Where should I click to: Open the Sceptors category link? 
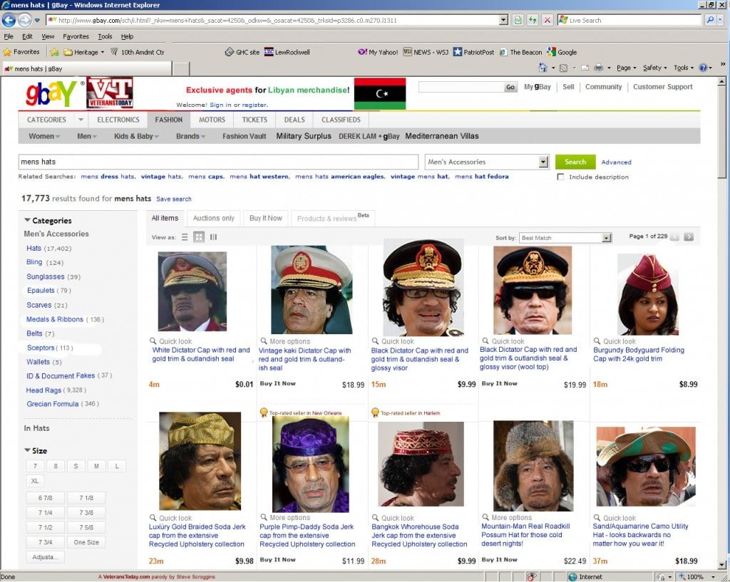(x=41, y=348)
